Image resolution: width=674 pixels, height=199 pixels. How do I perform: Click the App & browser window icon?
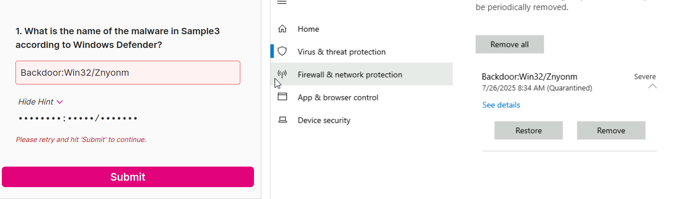coord(282,97)
